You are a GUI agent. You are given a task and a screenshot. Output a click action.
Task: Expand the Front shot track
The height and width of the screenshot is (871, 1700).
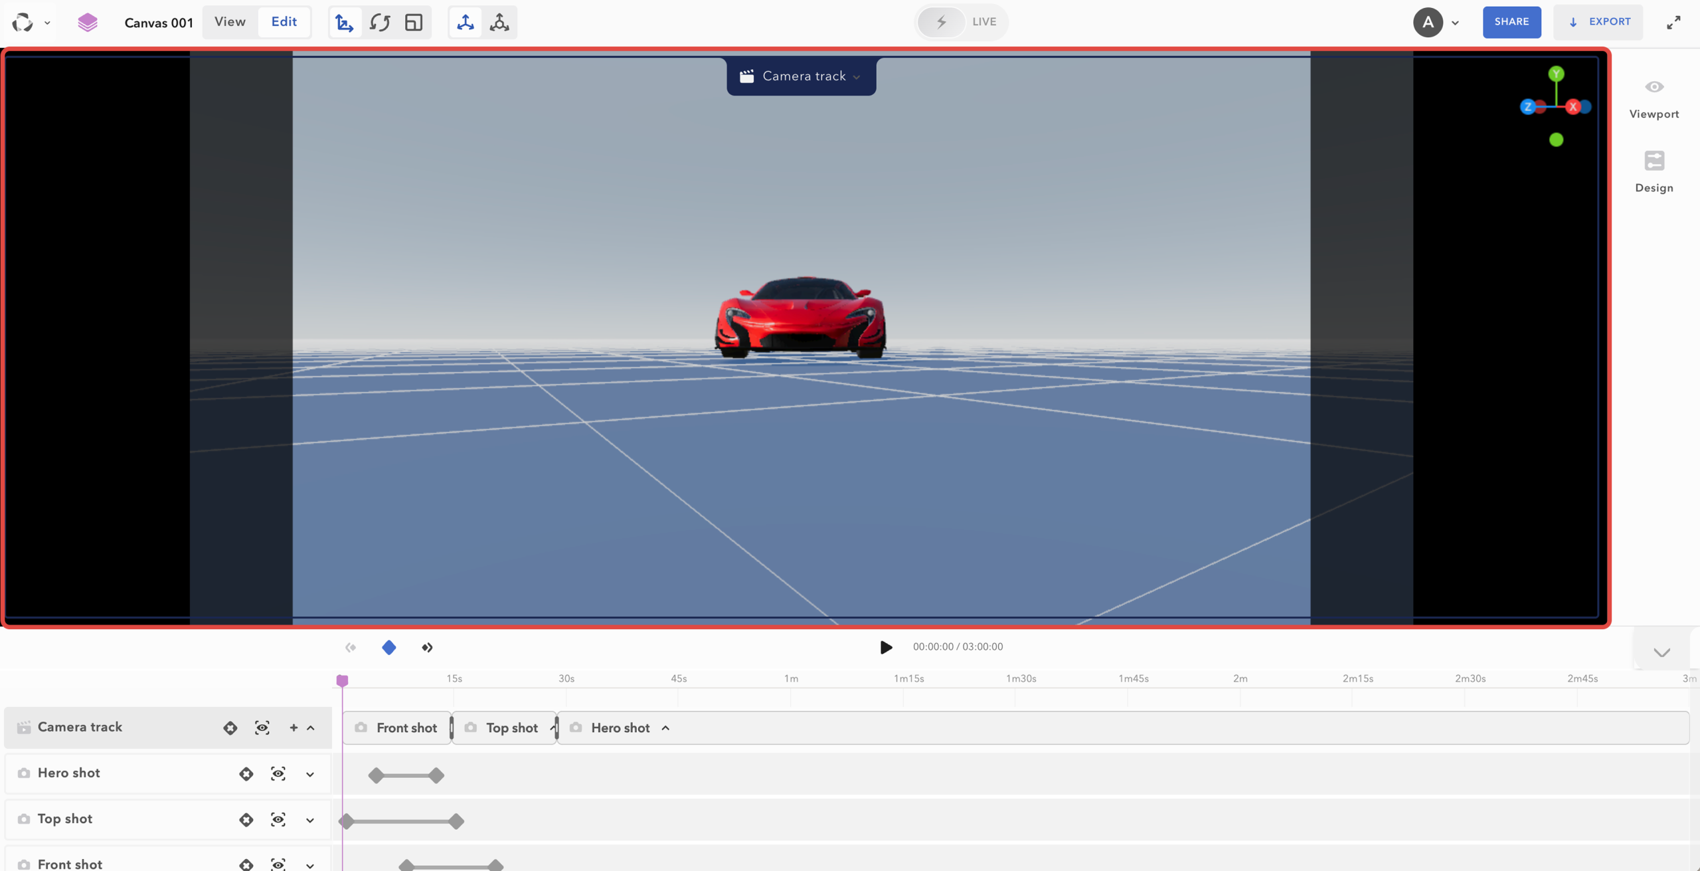(x=310, y=865)
